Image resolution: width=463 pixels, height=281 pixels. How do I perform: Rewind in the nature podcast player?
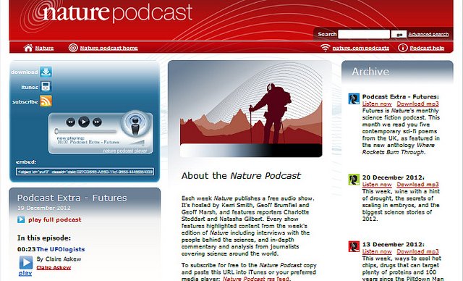(70, 122)
